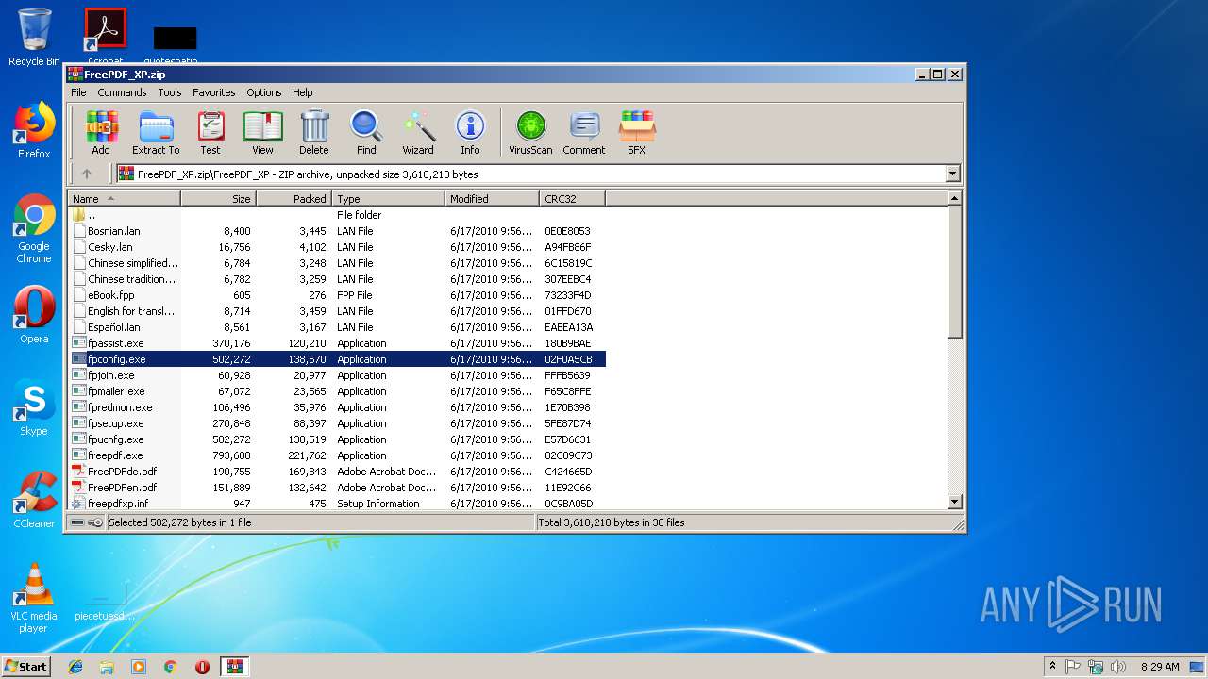1208x679 pixels.
Task: Select fpconfig.exe row
Action: (337, 359)
